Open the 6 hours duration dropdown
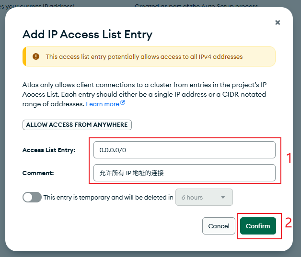 [x=204, y=197]
